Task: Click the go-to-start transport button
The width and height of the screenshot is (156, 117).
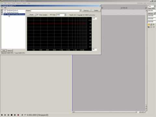Action: tap(2, 115)
